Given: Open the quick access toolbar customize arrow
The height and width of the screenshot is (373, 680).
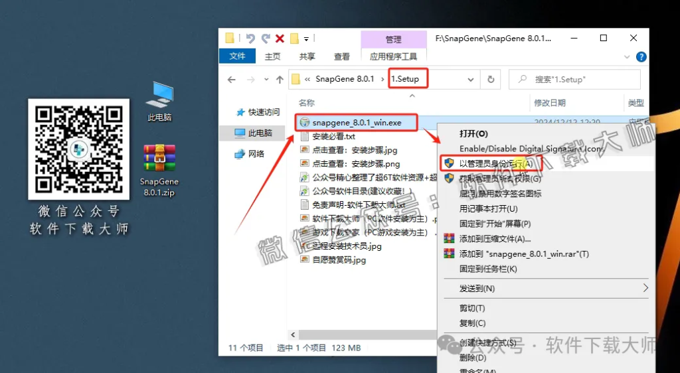Looking at the screenshot, I should [x=306, y=39].
